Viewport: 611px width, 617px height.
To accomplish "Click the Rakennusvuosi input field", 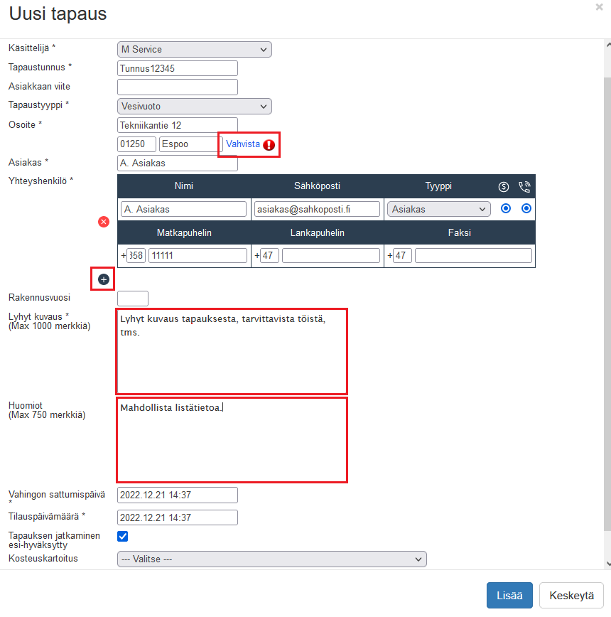I will [133, 299].
